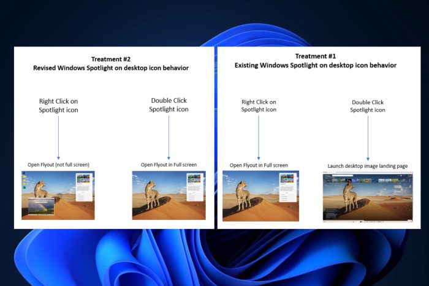Click "Open Flyout in Full screen" caption in Treatment #2
Image resolution: width=429 pixels, height=286 pixels.
(169, 165)
